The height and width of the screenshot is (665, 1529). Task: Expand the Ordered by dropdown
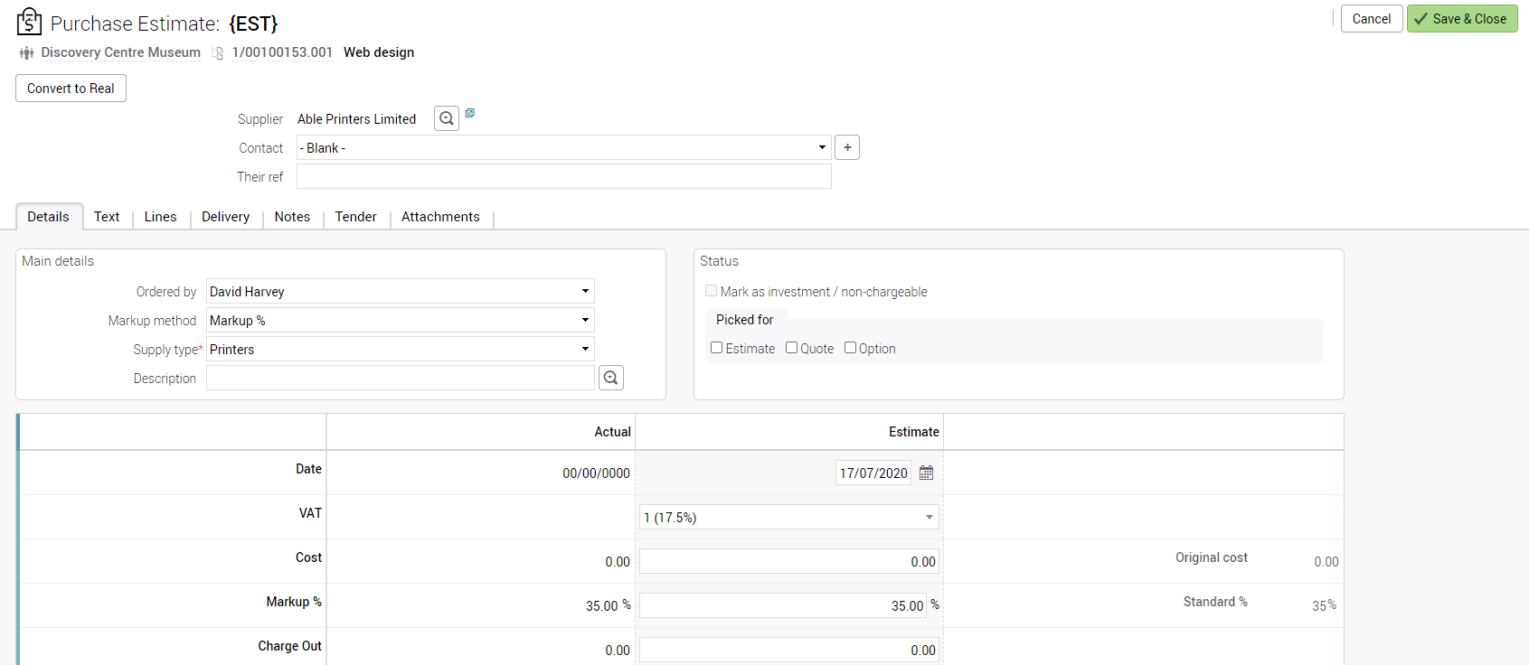[585, 291]
